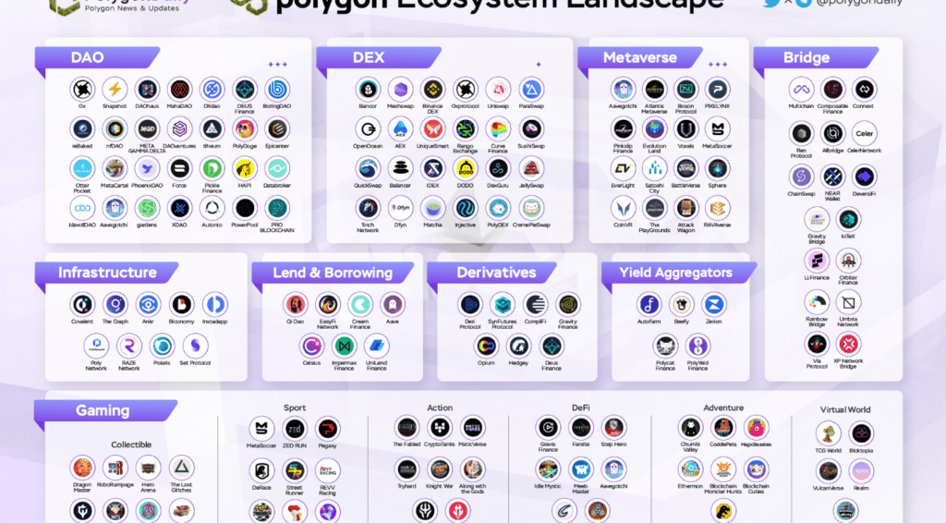Click the Celer Network logo
The image size is (946, 523).
tap(864, 133)
